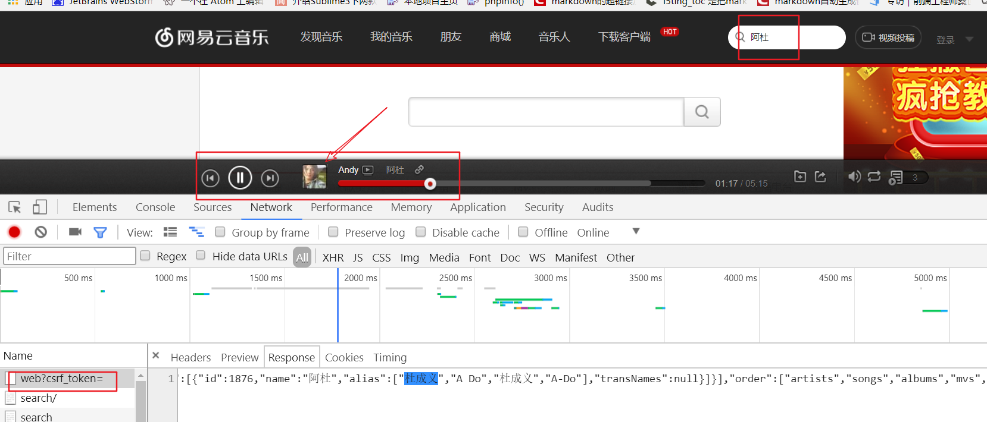
Task: Expand the login dropdown arrow
Action: click(969, 40)
